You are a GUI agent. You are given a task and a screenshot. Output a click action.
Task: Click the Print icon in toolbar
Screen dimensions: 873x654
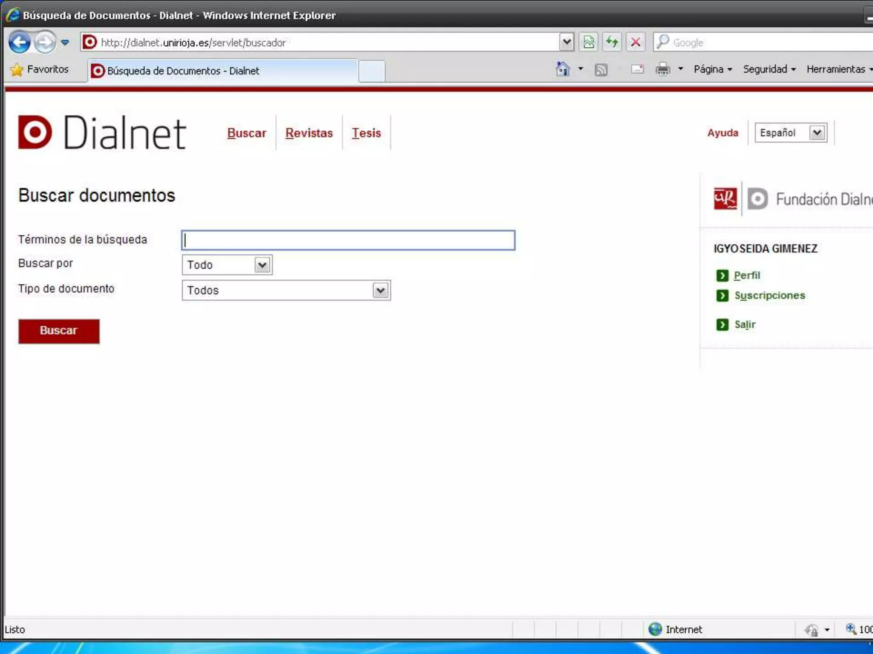[662, 69]
